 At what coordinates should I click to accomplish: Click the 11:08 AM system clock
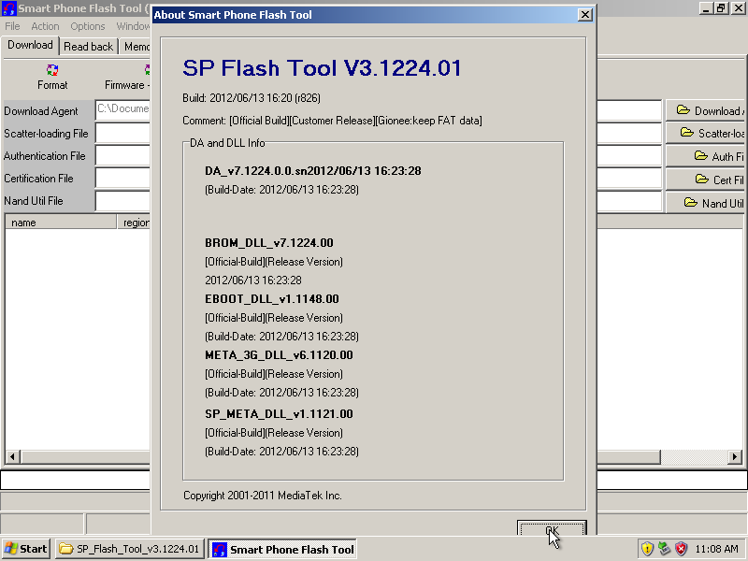pos(716,549)
